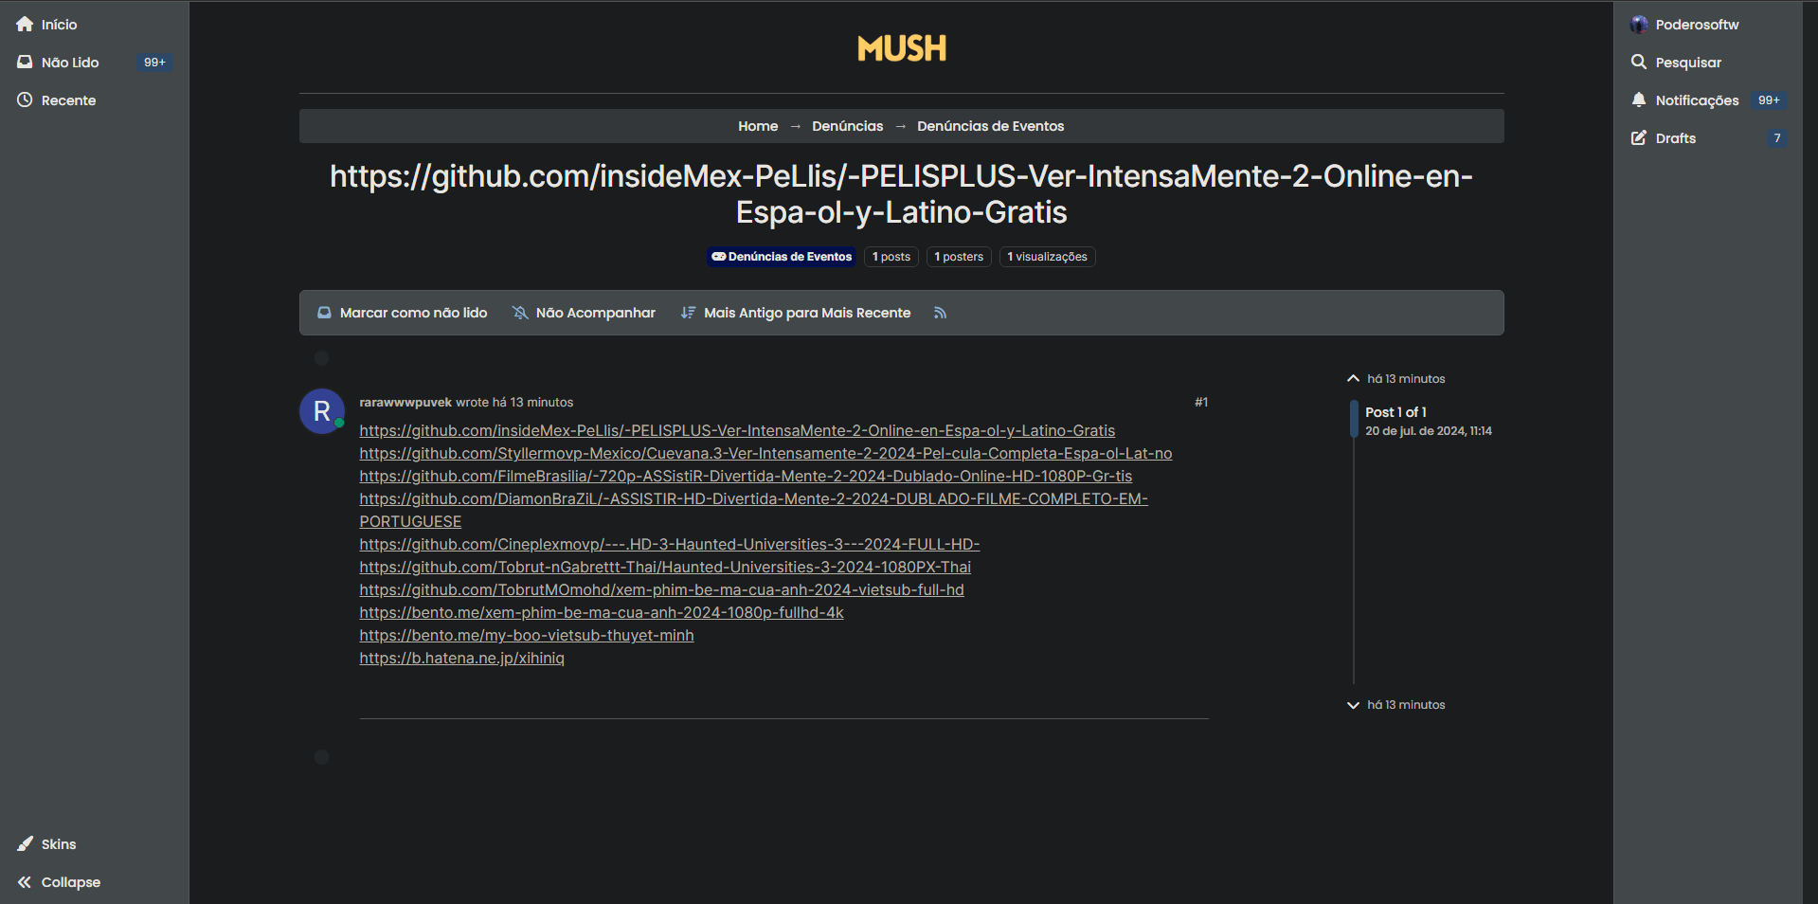Open the bento.me xem-phim-be-ma-cua-anh link
Image resolution: width=1818 pixels, height=904 pixels.
(602, 613)
